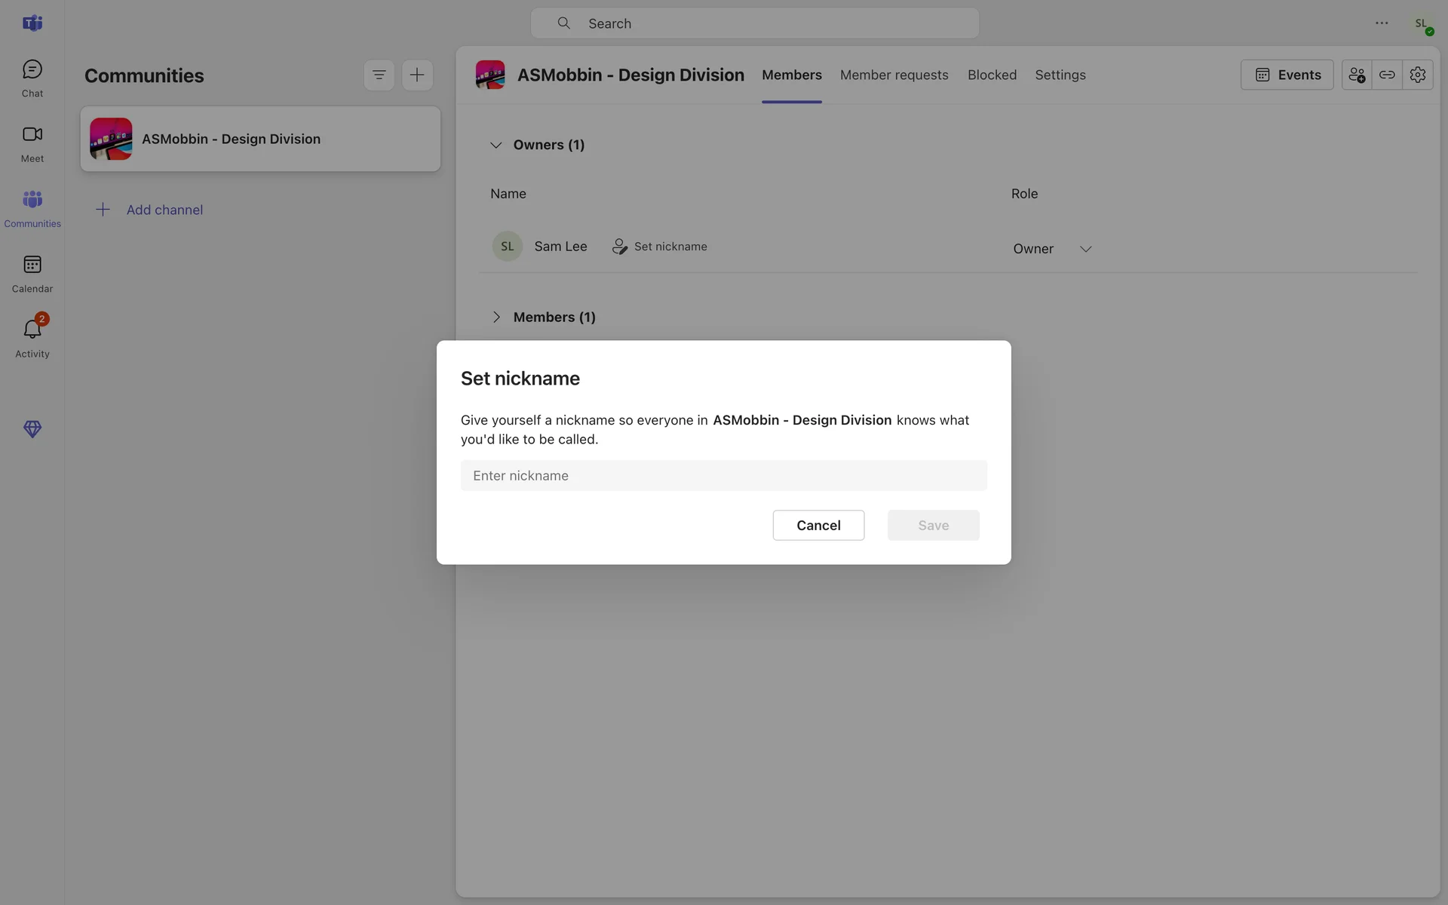Click the share community link icon
This screenshot has width=1448, height=905.
[x=1387, y=75]
